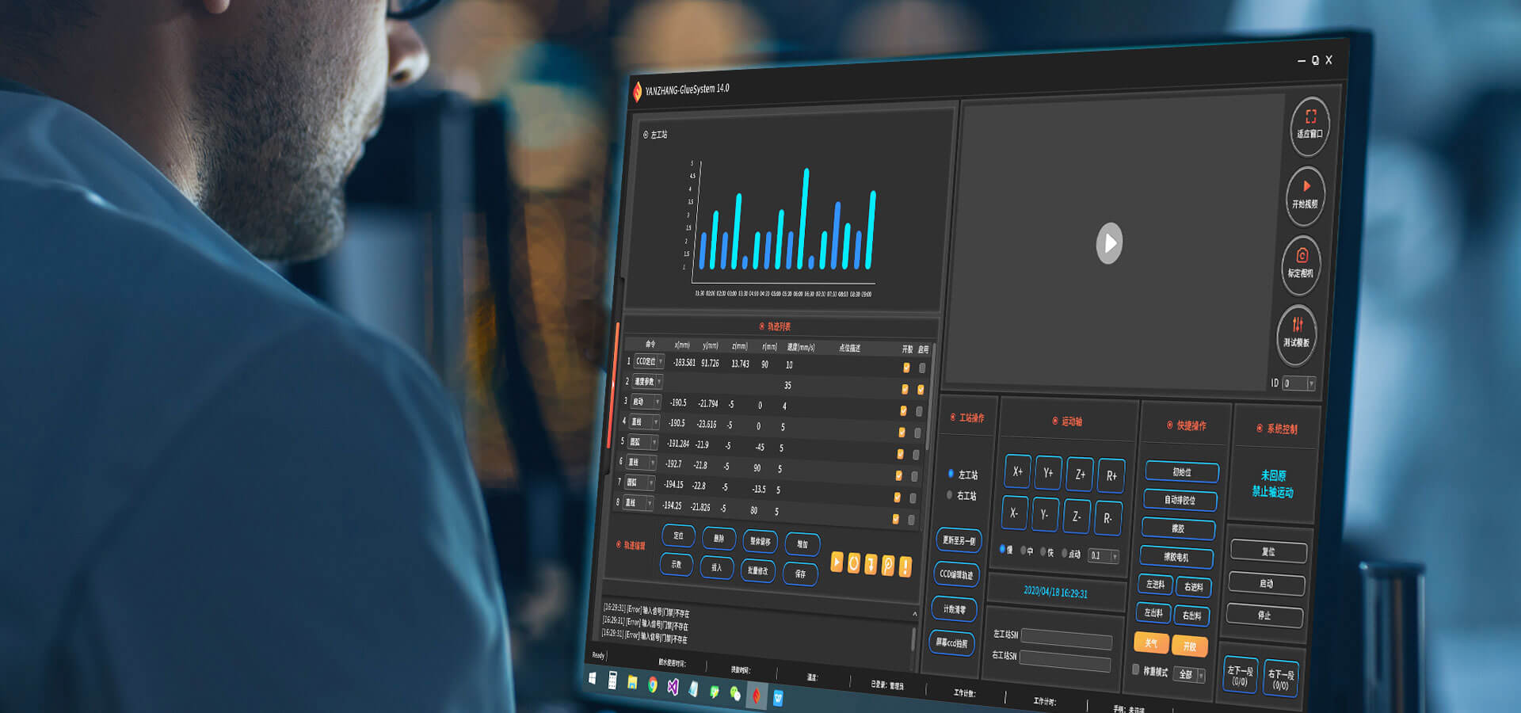The image size is (1521, 713).
Task: Click the -183.581 x value cell
Action: [684, 363]
